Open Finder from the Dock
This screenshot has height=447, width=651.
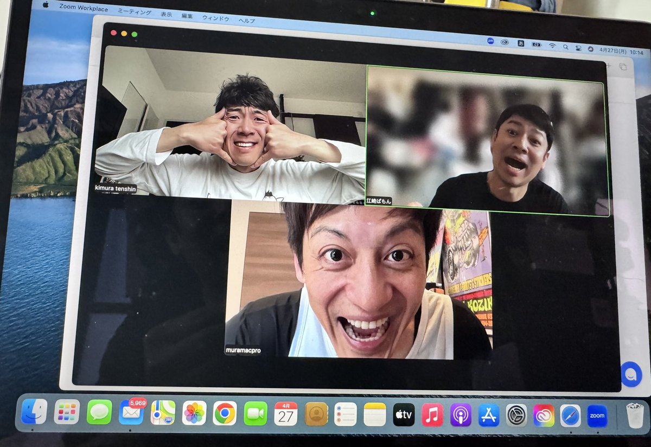34,411
